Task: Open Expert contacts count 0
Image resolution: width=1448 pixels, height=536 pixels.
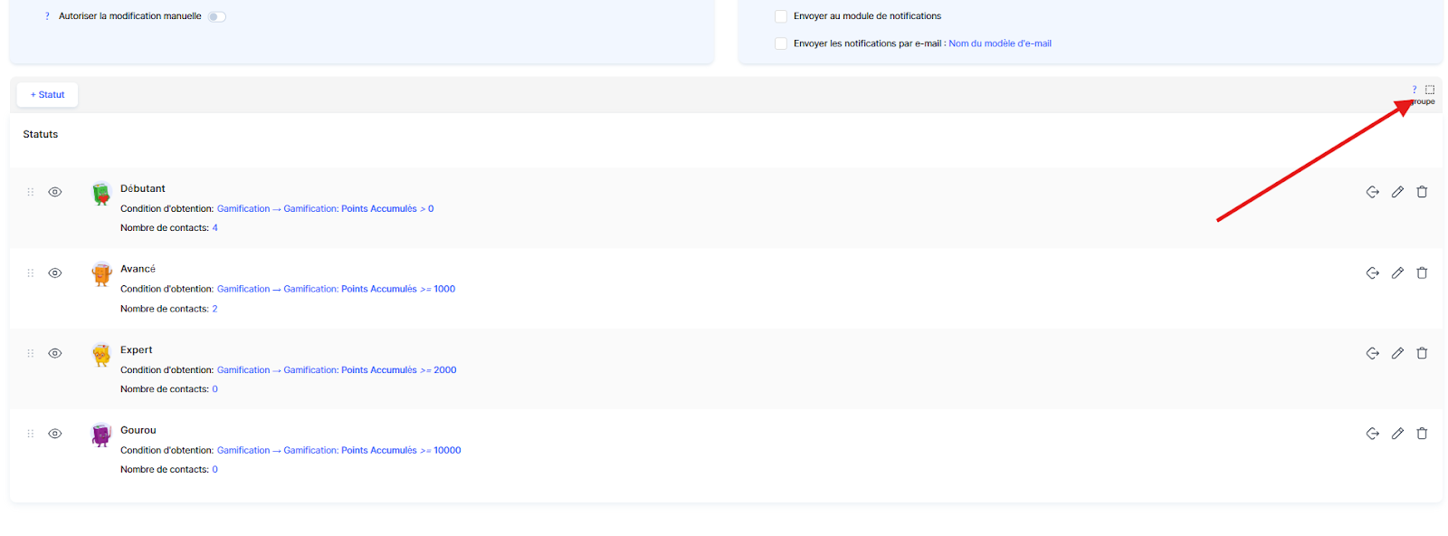Action: click(214, 389)
